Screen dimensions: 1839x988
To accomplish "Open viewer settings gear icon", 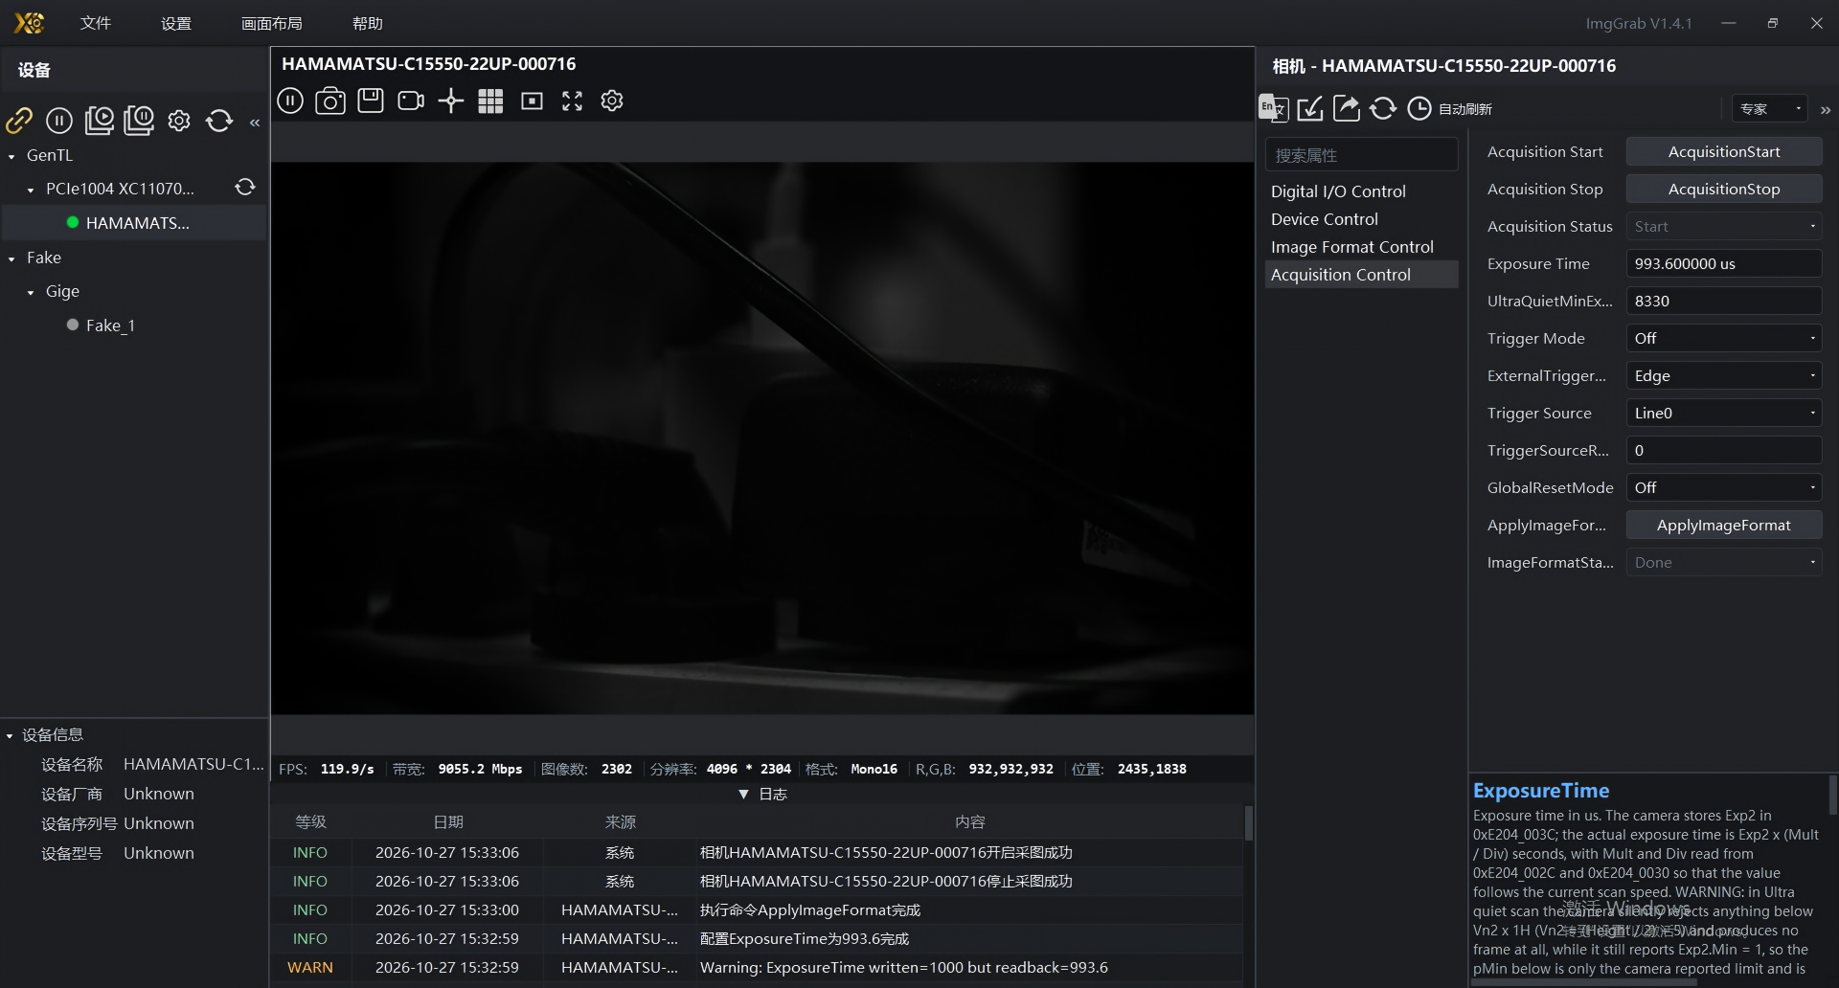I will (612, 101).
